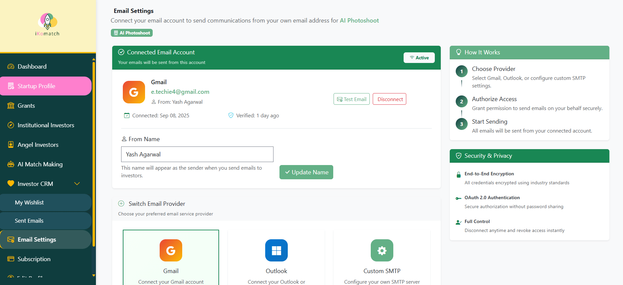The width and height of the screenshot is (623, 285).
Task: Click step 3 Start Sending circle
Action: pos(461,124)
